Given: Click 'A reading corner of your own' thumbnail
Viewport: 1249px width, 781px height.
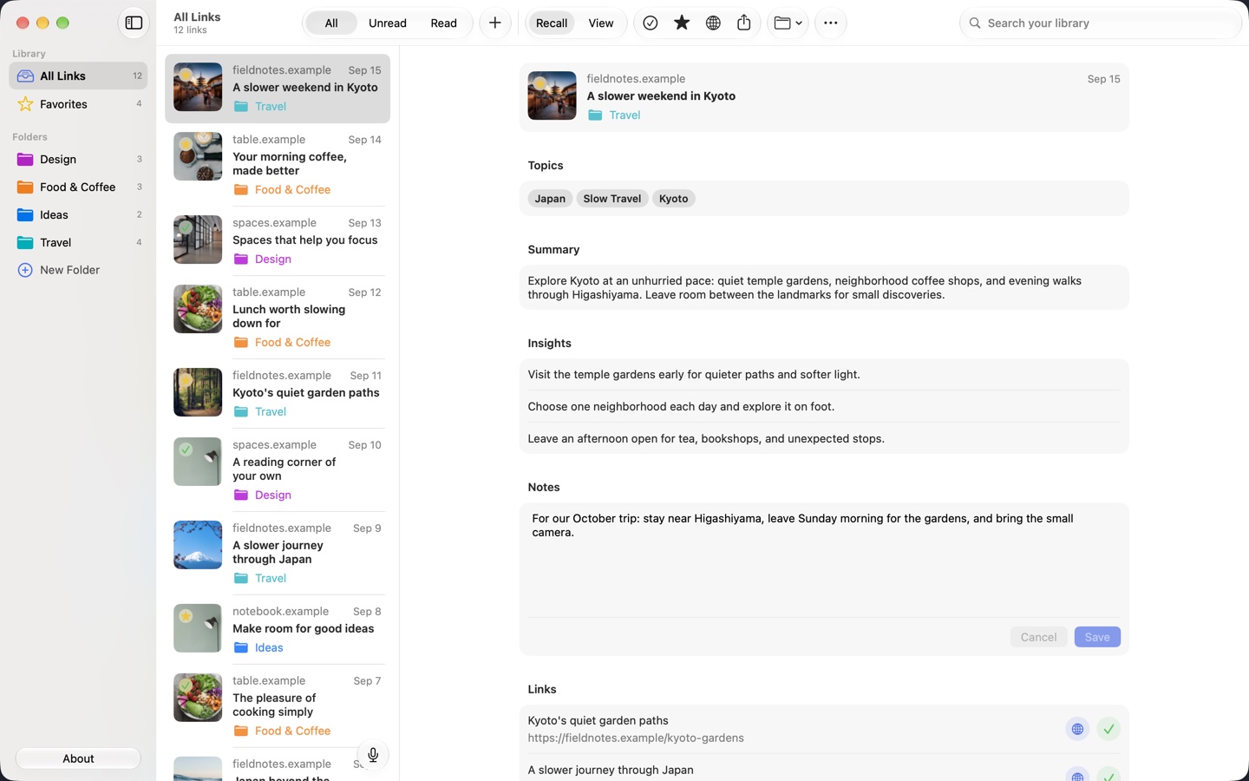Looking at the screenshot, I should pyautogui.click(x=198, y=462).
